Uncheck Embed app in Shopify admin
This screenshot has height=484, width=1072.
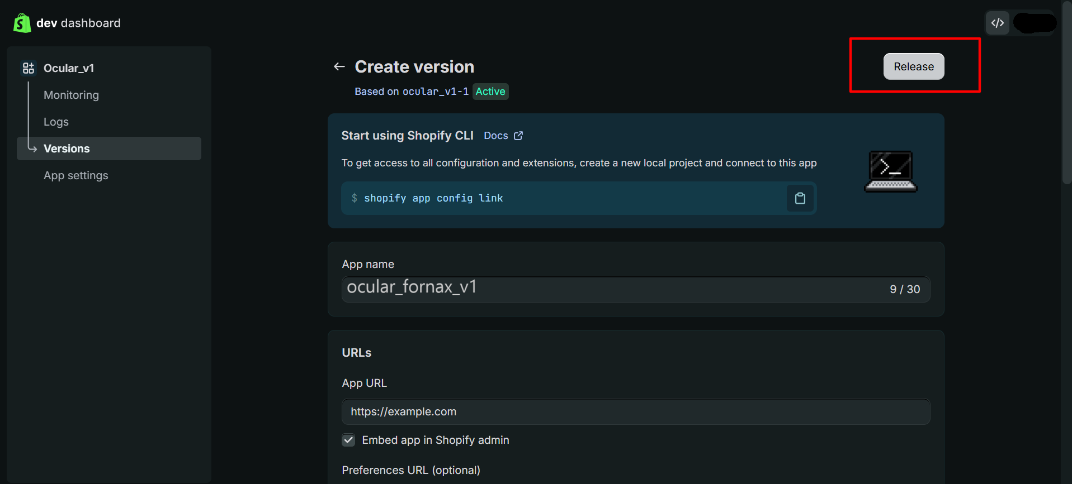coord(348,440)
